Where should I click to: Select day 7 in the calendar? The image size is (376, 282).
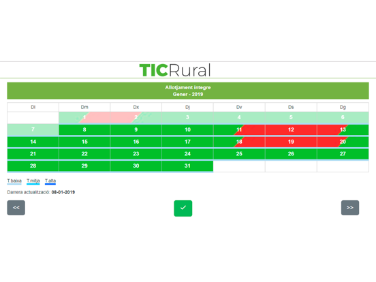[x=33, y=129]
